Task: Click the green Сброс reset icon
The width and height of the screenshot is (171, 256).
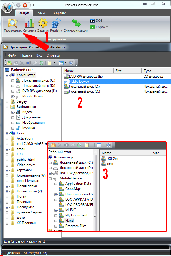Action: 93,27
